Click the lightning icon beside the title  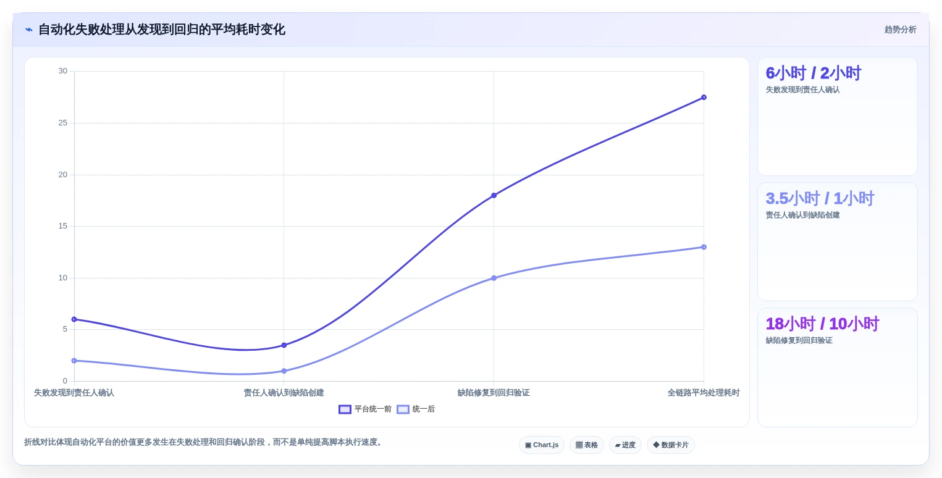tap(29, 30)
